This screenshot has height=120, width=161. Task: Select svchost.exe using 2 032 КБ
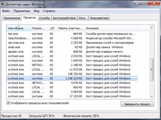[x=72, y=56]
